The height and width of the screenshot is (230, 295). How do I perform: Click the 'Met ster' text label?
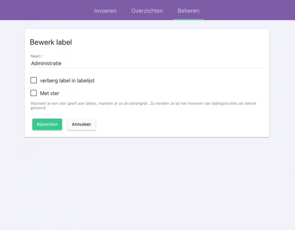pyautogui.click(x=49, y=93)
